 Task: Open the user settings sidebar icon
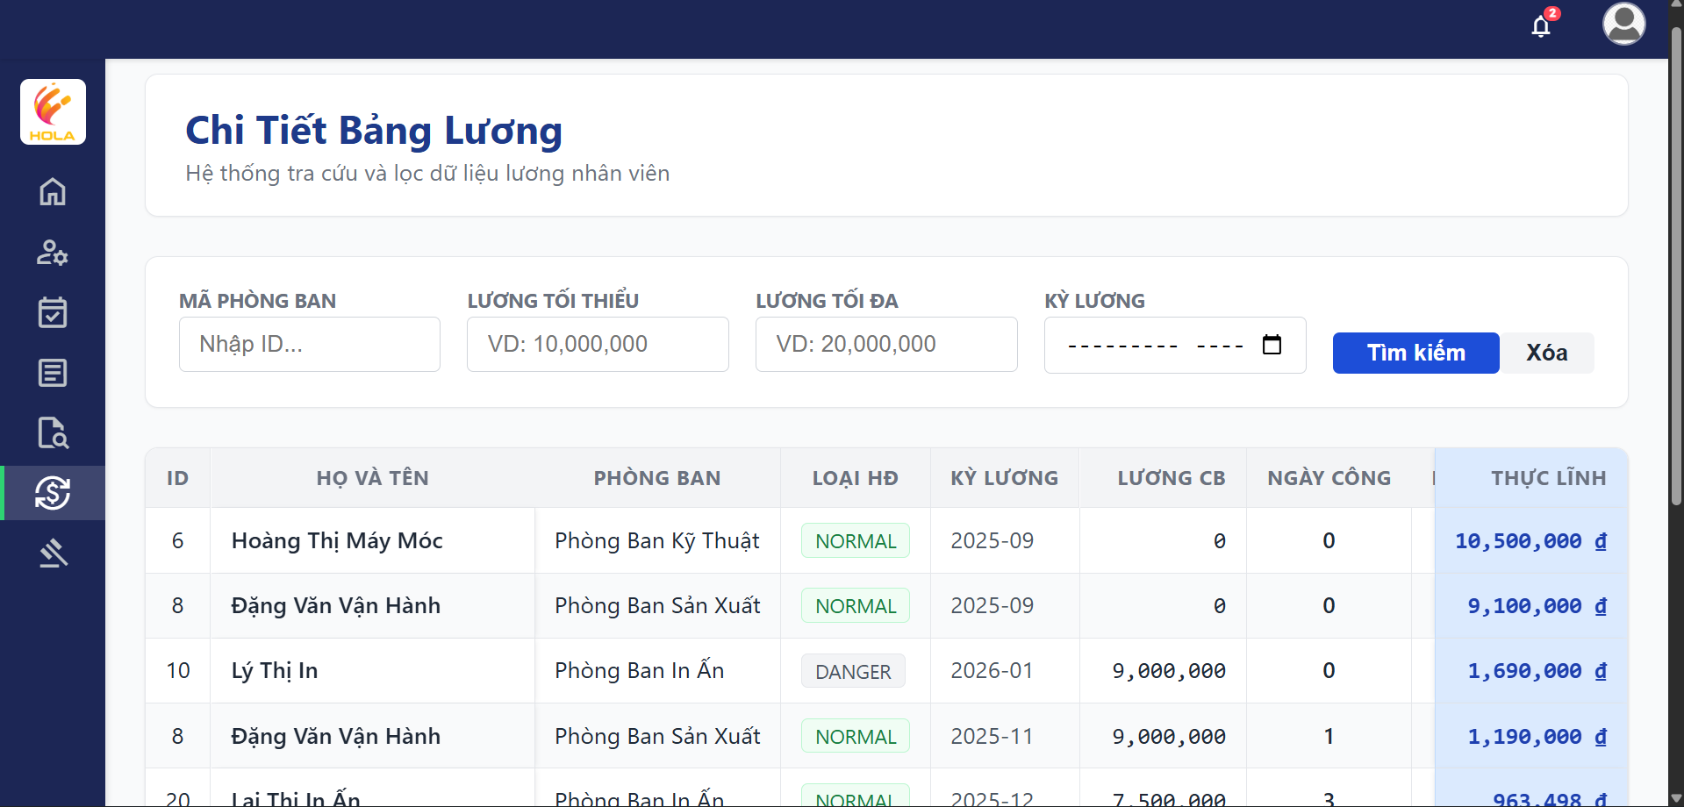tap(53, 253)
